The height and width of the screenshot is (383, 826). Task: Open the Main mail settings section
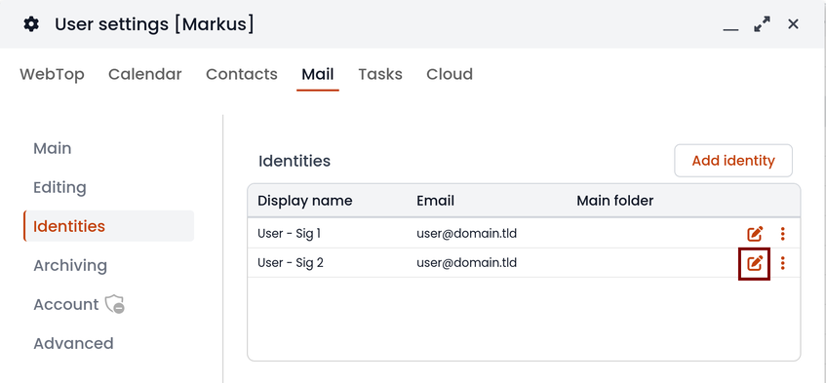(x=52, y=148)
